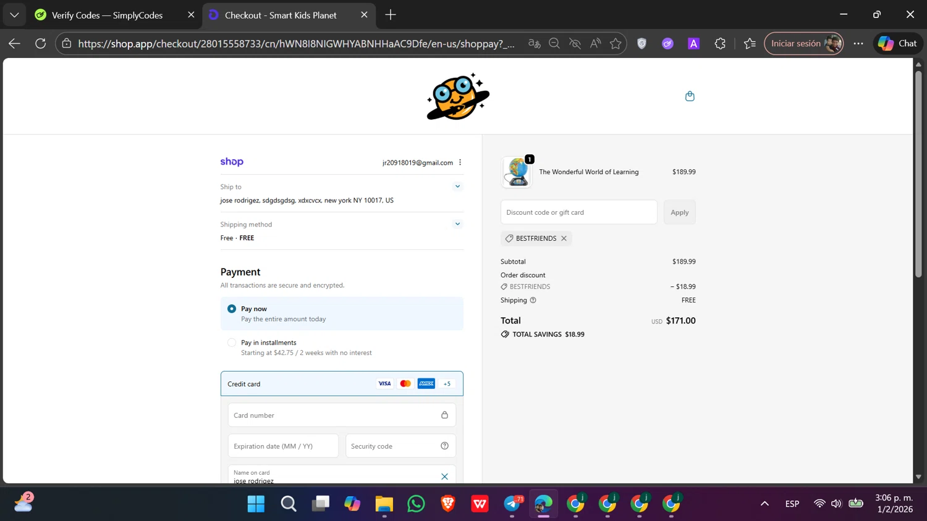Open the shield extension icon
Viewport: 927px width, 521px height.
[642, 43]
